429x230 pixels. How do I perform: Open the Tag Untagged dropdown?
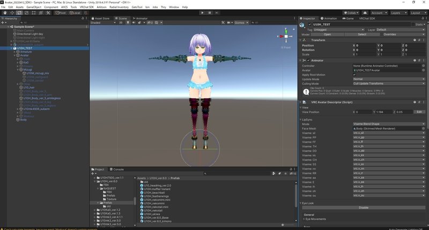(339, 30)
